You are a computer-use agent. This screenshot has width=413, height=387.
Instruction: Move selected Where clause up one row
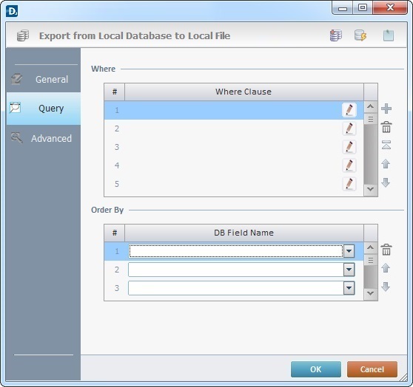[386, 164]
